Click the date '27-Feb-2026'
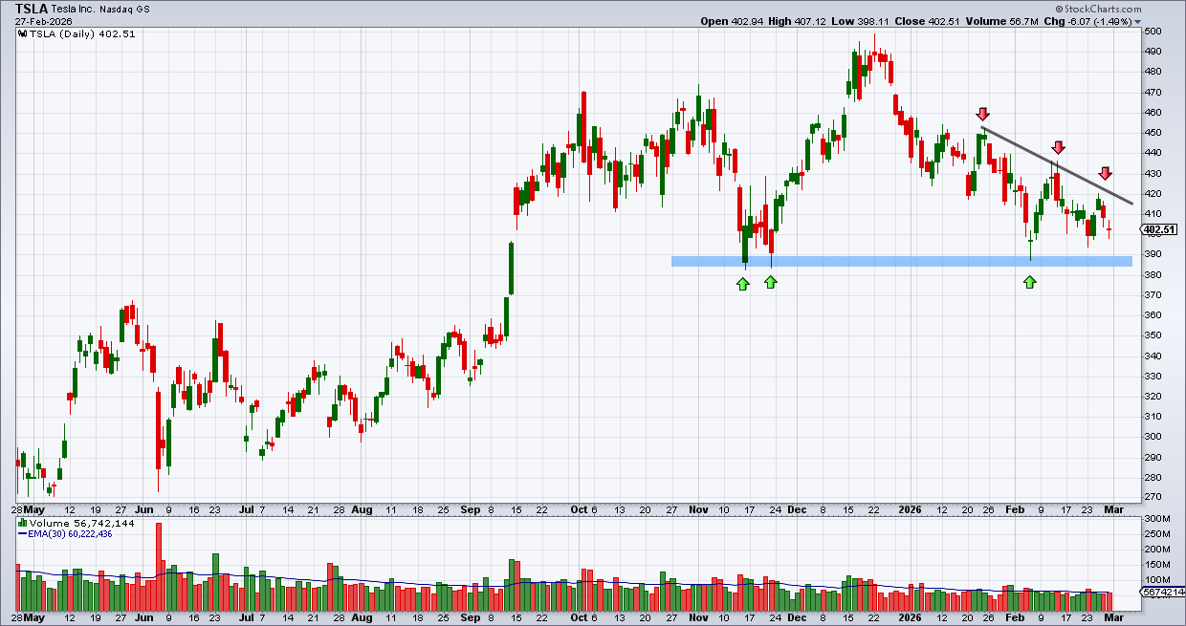The image size is (1186, 626). point(41,21)
